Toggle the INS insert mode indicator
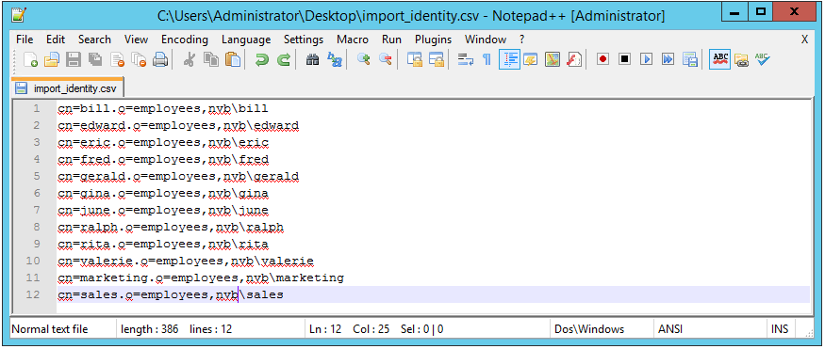The width and height of the screenshot is (825, 349). tap(780, 329)
